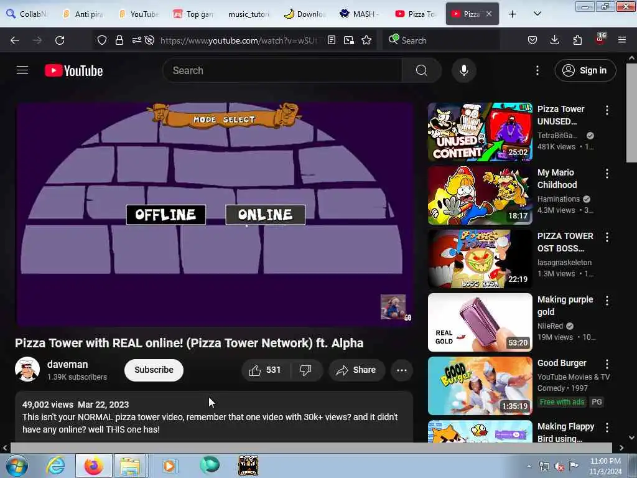
Task: Switch to the MASH tab
Action: point(360,14)
